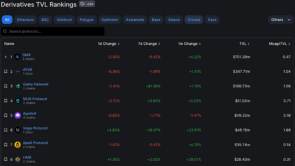Screen dimensions: 295x166
Task: Open the HMX protocol link
Action: [x=27, y=157]
